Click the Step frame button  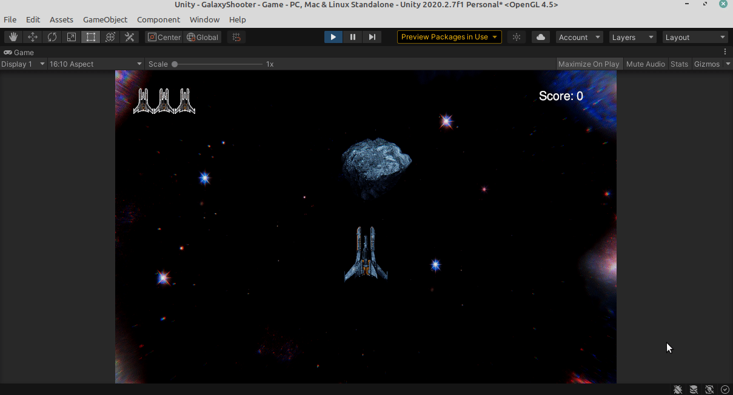tap(372, 37)
